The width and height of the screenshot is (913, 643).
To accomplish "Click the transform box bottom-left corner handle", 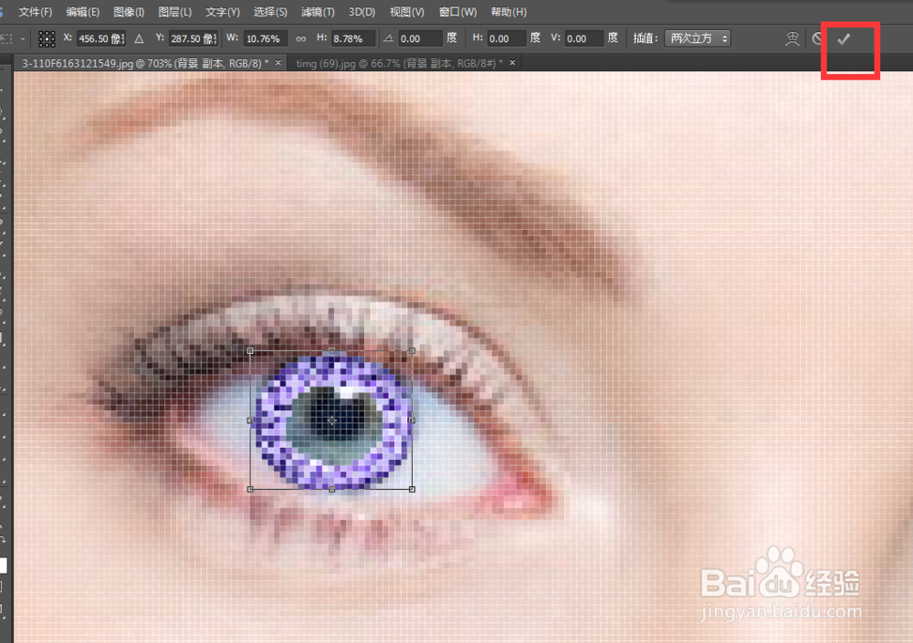I will (250, 490).
